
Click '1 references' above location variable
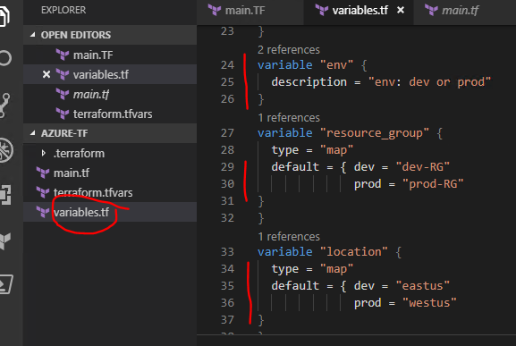click(289, 236)
